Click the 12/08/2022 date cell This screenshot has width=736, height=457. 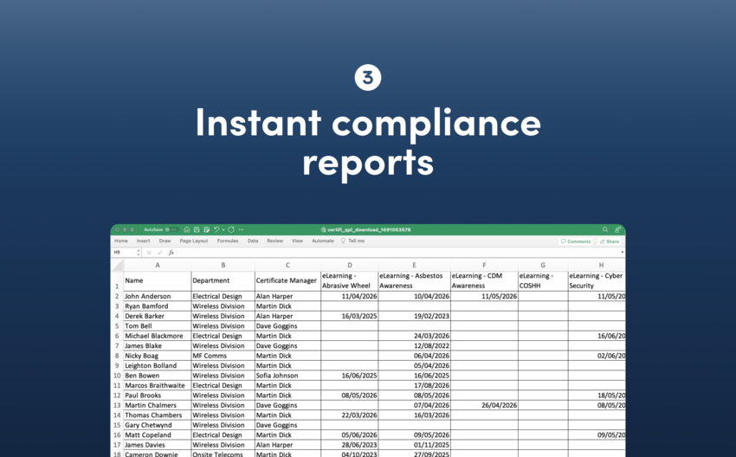(x=414, y=346)
